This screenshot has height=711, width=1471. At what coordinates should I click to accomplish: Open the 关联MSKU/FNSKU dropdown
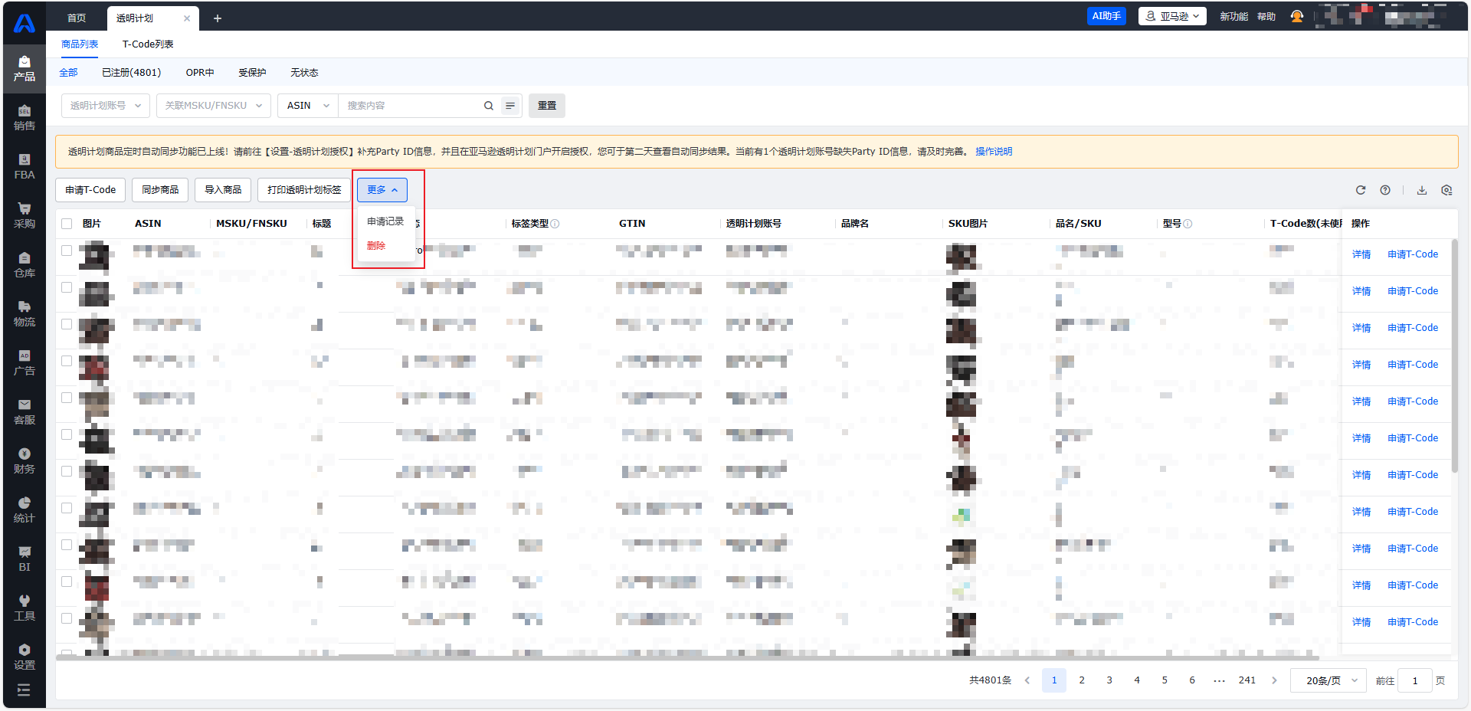point(213,106)
